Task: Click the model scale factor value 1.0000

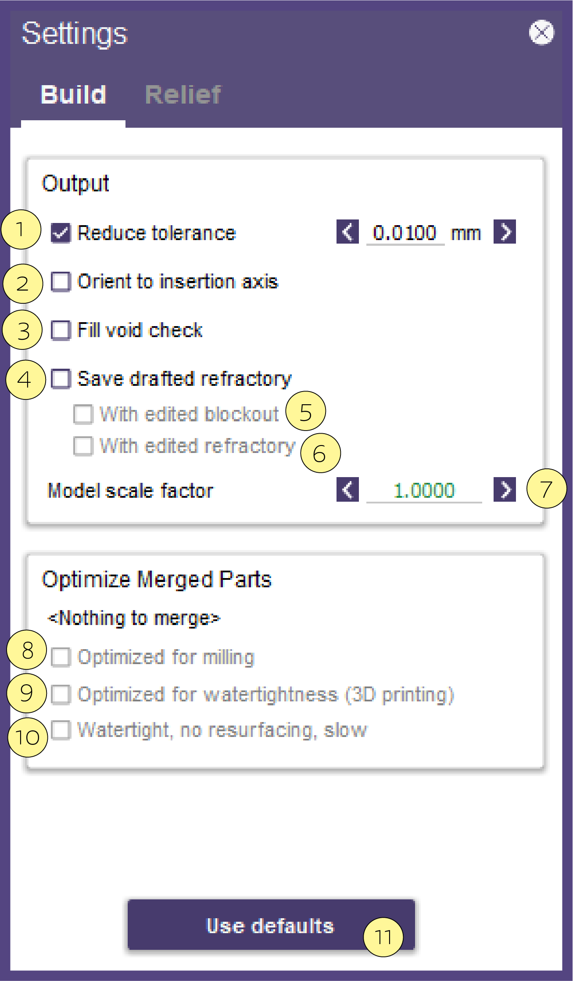Action: coord(424,490)
